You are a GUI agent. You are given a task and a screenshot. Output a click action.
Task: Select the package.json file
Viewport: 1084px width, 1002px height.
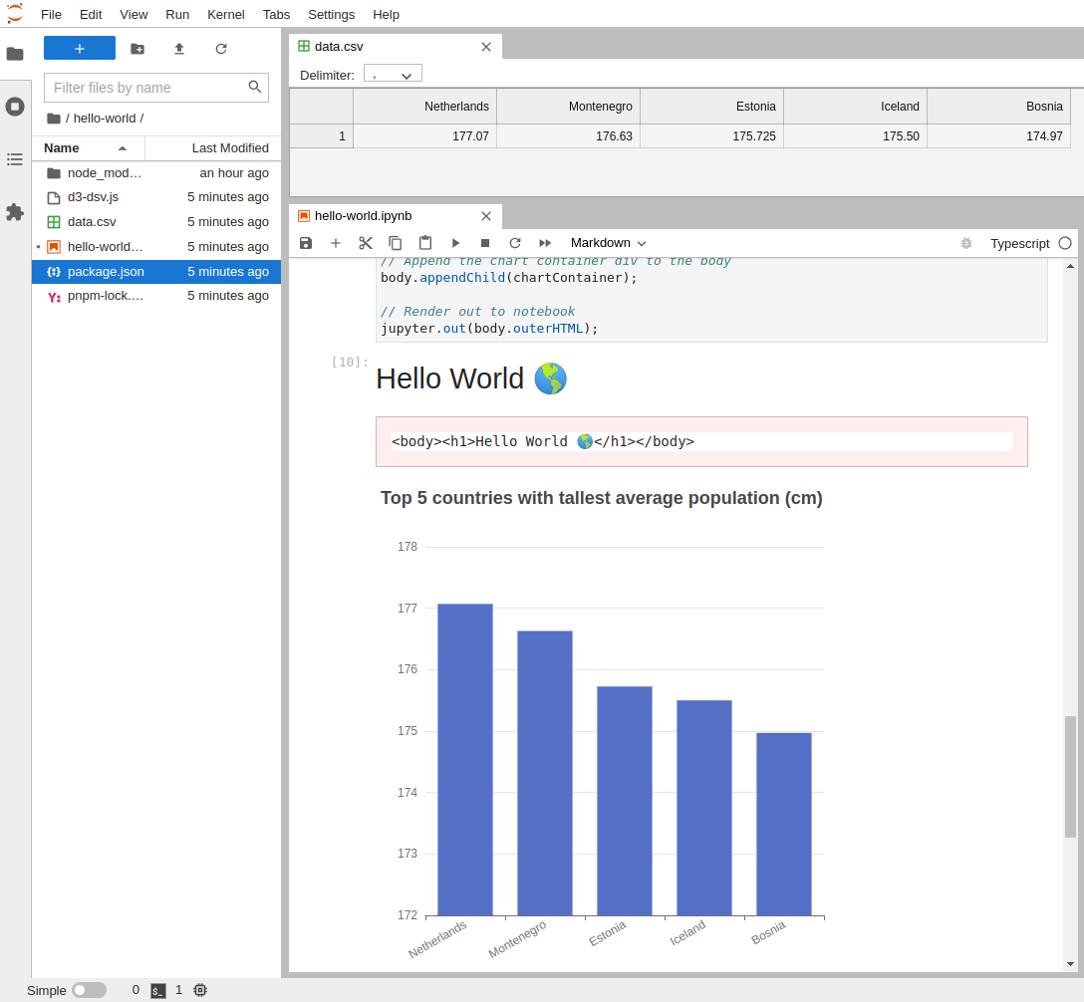156,272
